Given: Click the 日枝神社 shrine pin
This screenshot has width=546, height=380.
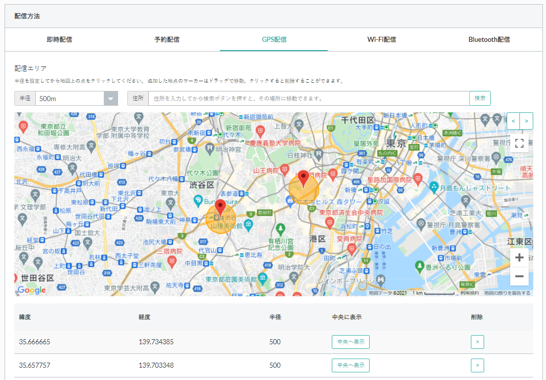Looking at the screenshot, I should [x=318, y=154].
